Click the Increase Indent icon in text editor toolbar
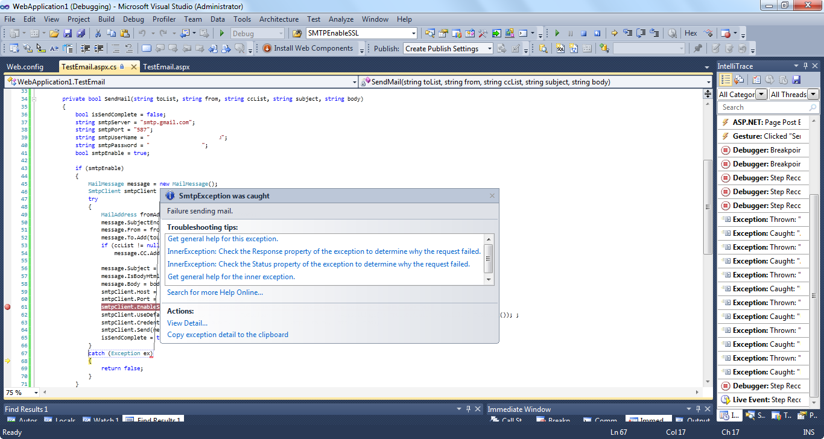The width and height of the screenshot is (824, 439). (x=98, y=48)
